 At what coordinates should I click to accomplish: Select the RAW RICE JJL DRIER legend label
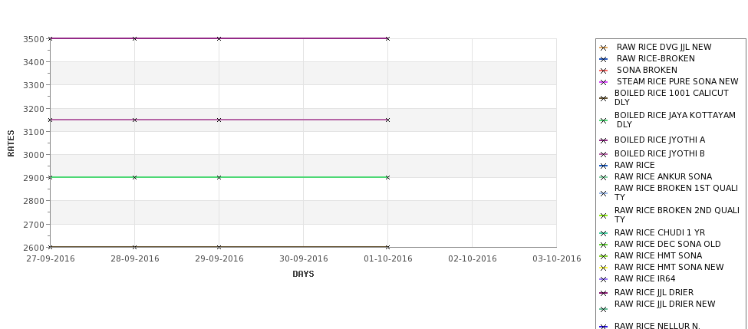654,292
